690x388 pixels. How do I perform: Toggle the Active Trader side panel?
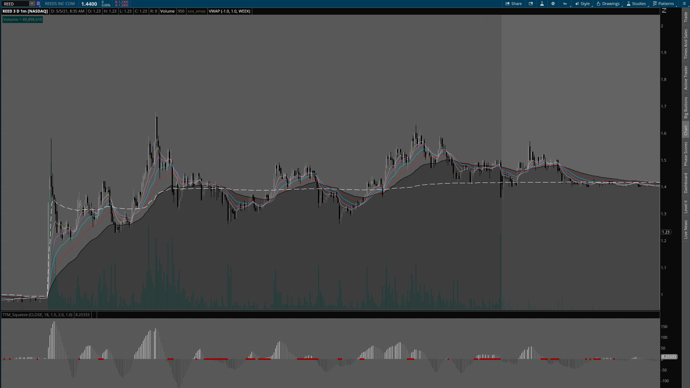pos(686,78)
